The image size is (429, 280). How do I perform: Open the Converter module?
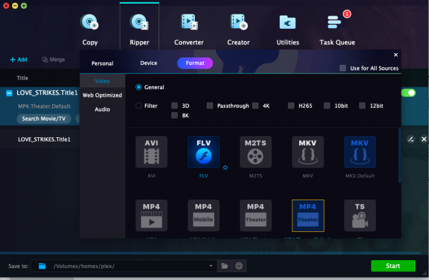click(x=189, y=29)
